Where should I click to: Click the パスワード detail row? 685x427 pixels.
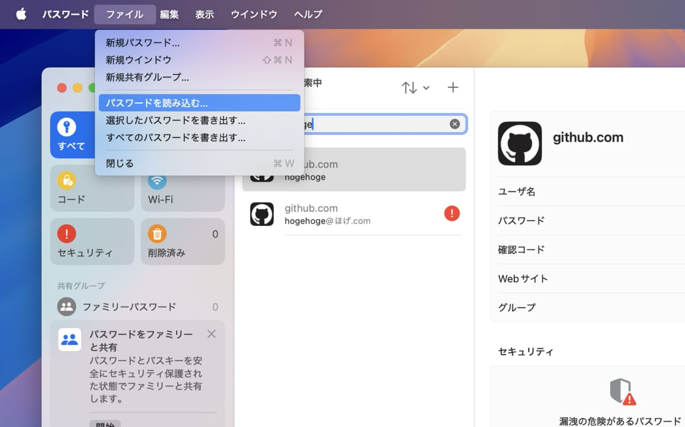pos(588,220)
